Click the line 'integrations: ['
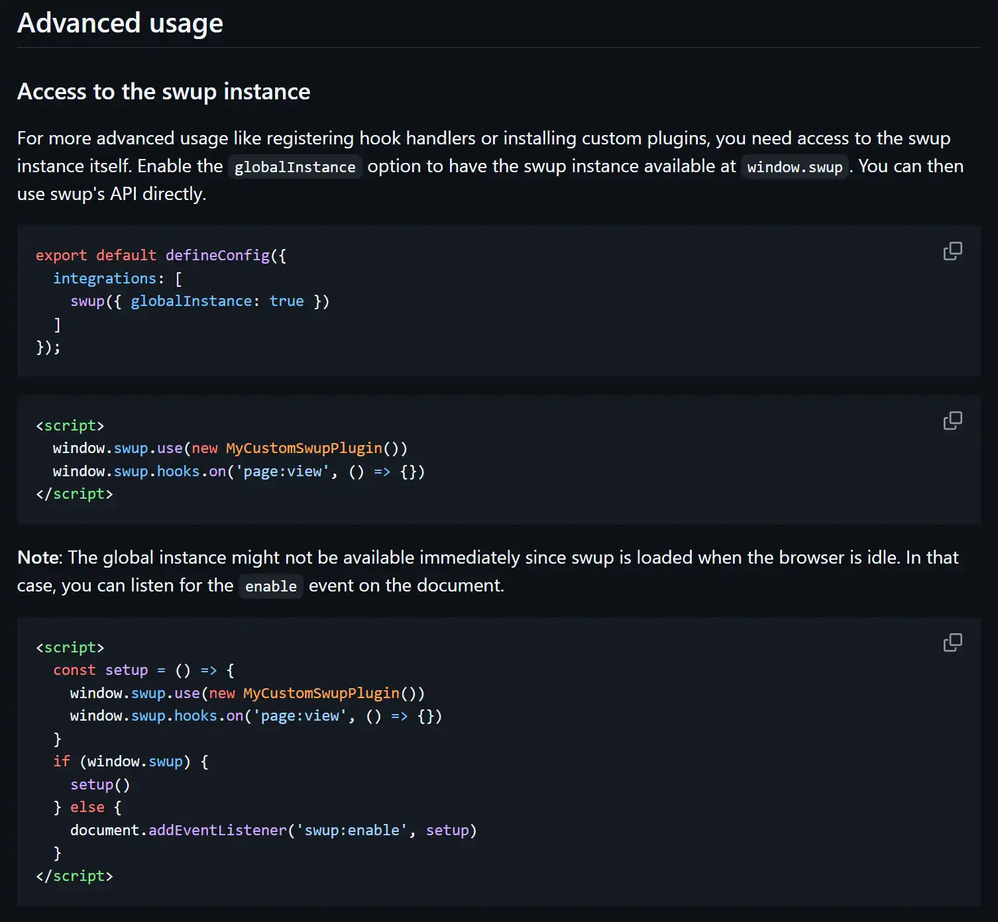The height and width of the screenshot is (922, 998). point(118,278)
